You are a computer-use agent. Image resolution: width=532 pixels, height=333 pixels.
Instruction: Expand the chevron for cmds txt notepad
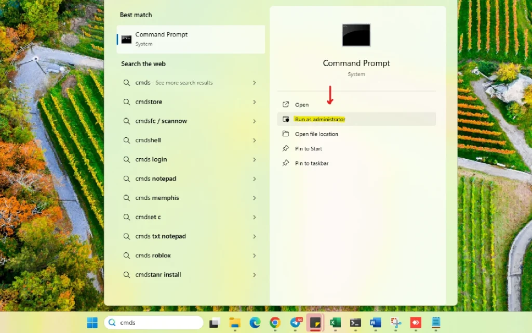254,236
